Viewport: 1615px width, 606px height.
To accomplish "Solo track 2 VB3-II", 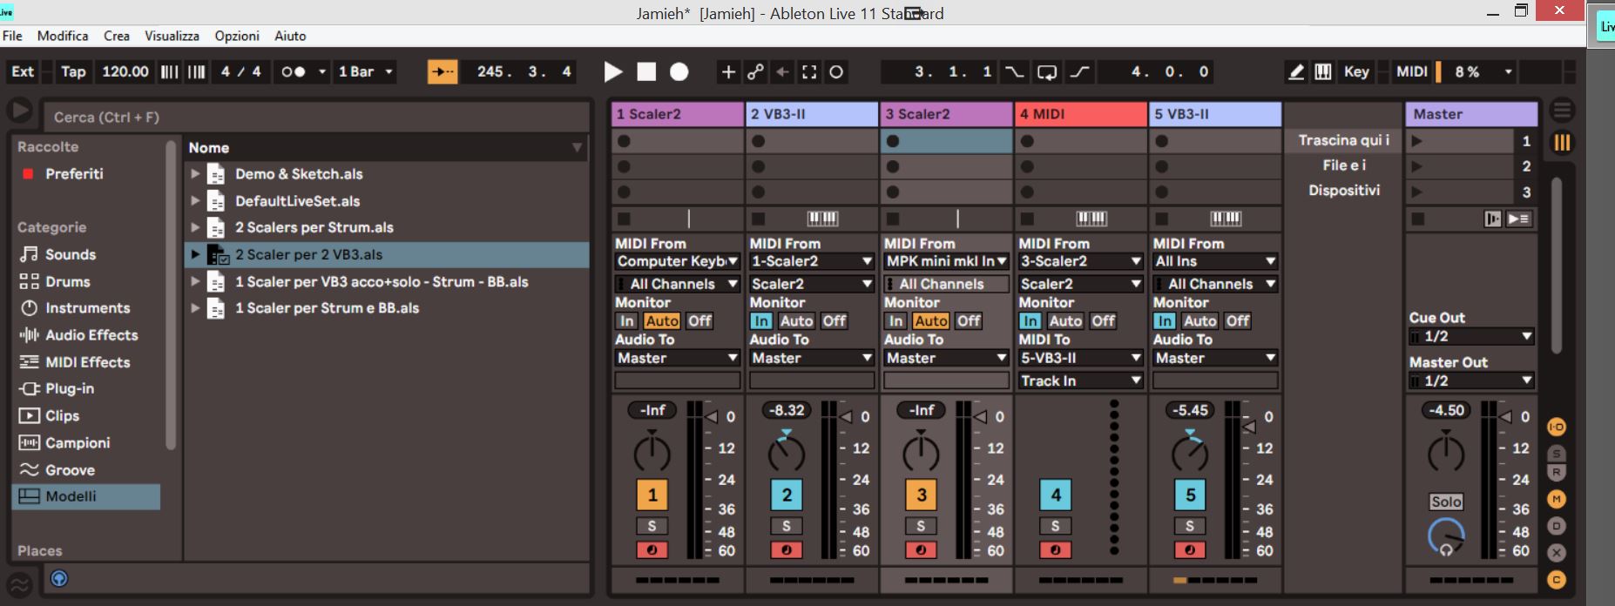I will [786, 526].
